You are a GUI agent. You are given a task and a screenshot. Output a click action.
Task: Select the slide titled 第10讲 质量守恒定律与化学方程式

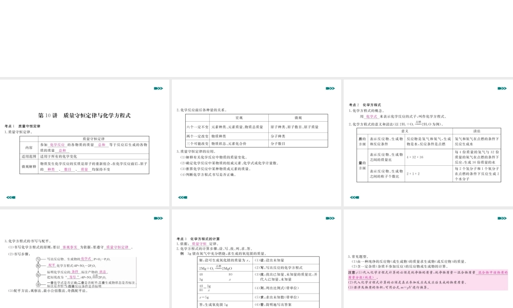pyautogui.click(x=85, y=143)
